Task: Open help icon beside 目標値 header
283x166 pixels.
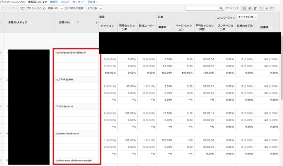Action: 271,27
